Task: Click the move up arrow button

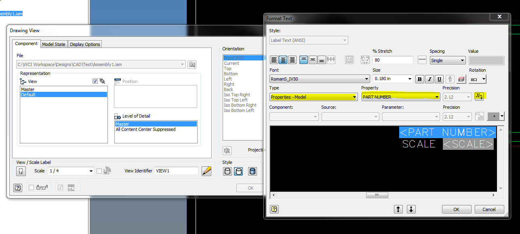Action: 398,209
